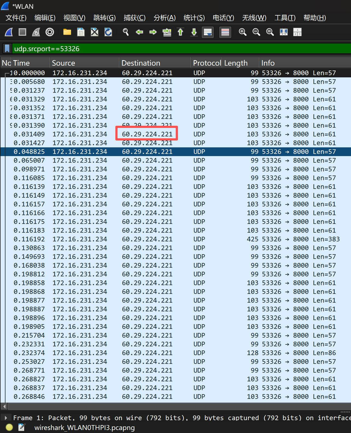Open capture file properties status icon
Image resolution: width=351 pixels, height=433 pixels.
pos(22,427)
